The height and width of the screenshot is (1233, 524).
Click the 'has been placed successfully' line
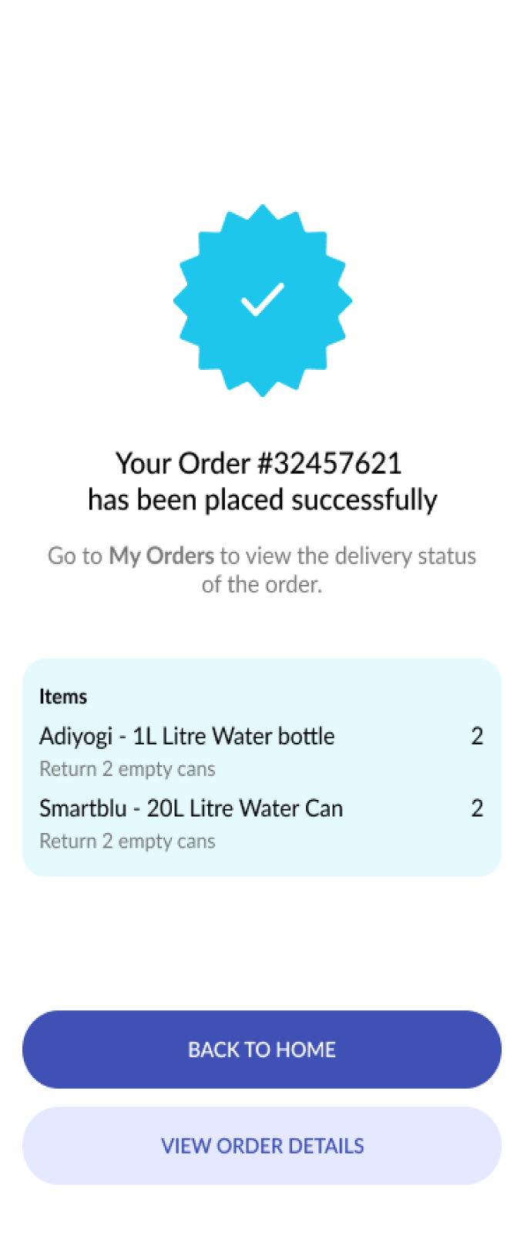click(262, 500)
